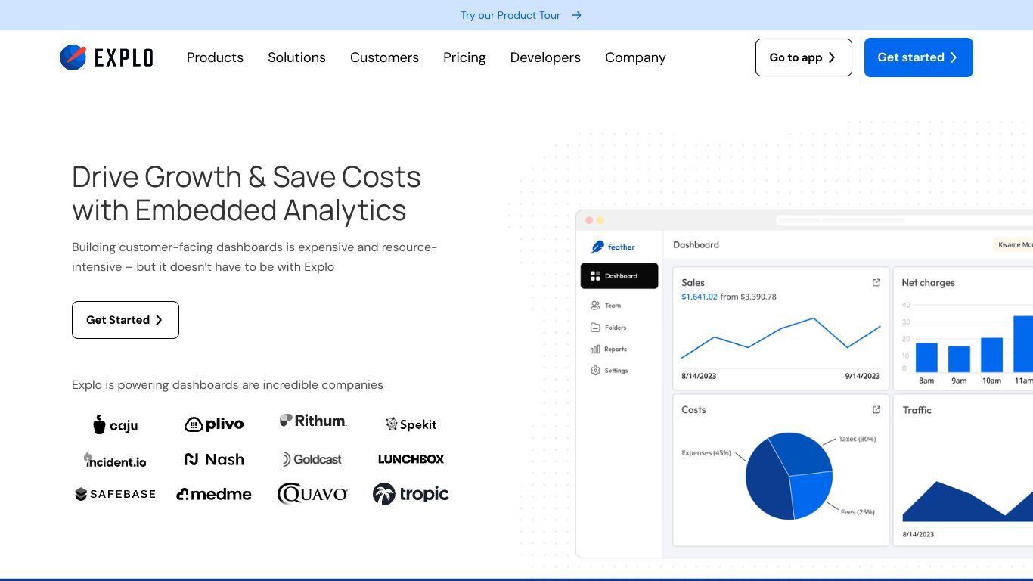Open the Company menu
1033x581 pixels.
pyautogui.click(x=635, y=57)
